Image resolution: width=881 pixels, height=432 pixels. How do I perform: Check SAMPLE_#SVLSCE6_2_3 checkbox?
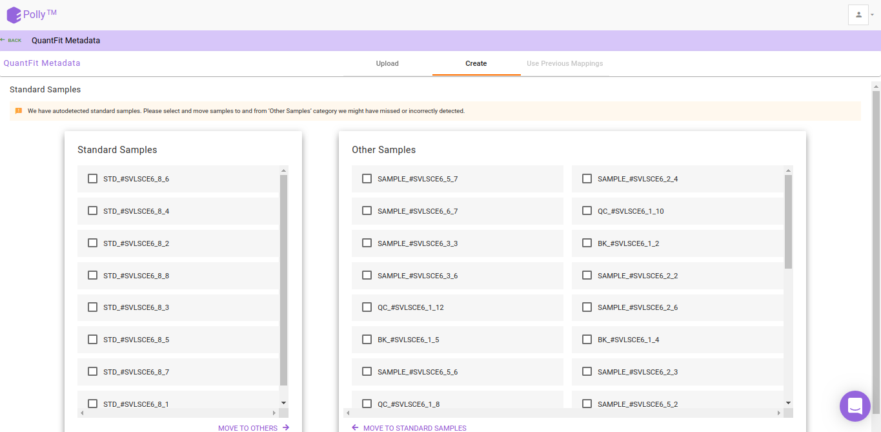pyautogui.click(x=587, y=371)
